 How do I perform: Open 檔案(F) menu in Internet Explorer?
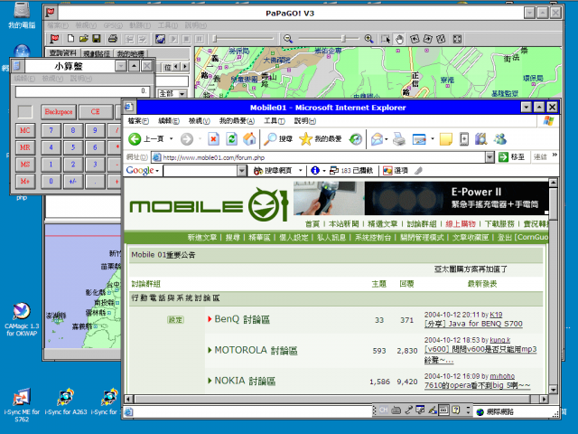pos(138,120)
